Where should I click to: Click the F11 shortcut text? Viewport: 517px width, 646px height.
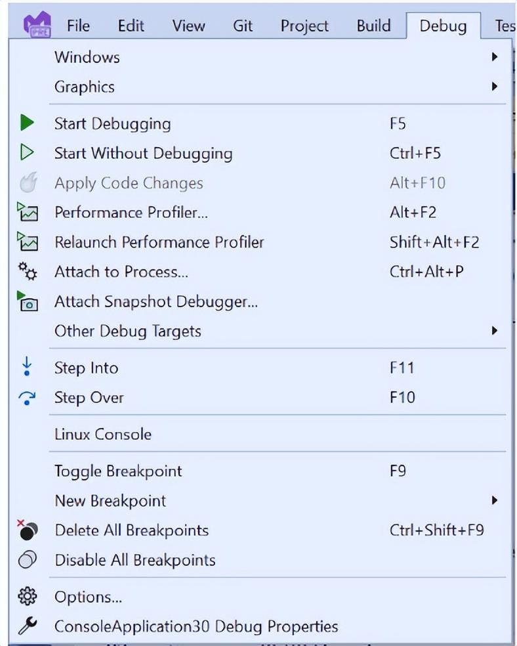(402, 368)
